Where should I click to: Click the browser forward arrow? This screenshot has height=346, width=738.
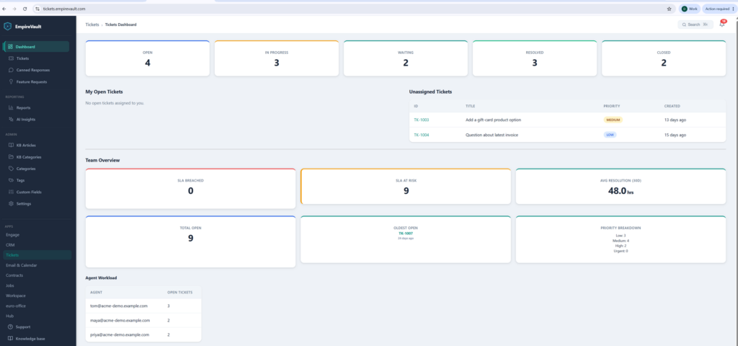click(x=14, y=9)
